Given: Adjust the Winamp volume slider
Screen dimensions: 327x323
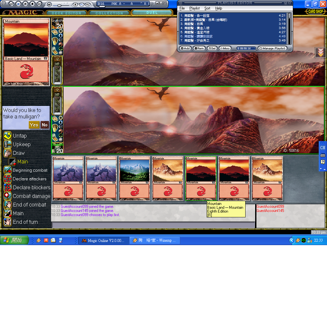Looking at the screenshot, I should click(59, 5).
